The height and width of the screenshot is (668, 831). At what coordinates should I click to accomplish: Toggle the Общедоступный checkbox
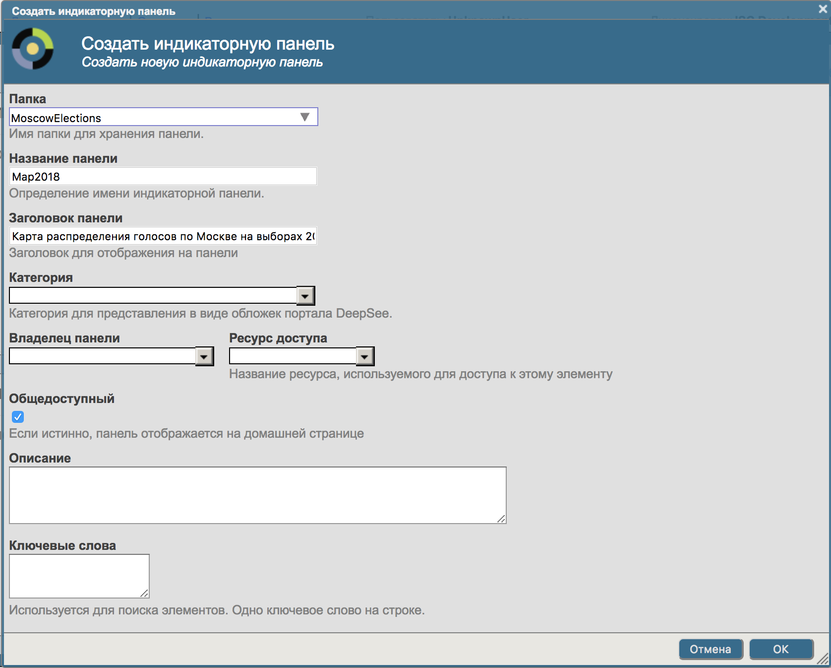(x=18, y=417)
